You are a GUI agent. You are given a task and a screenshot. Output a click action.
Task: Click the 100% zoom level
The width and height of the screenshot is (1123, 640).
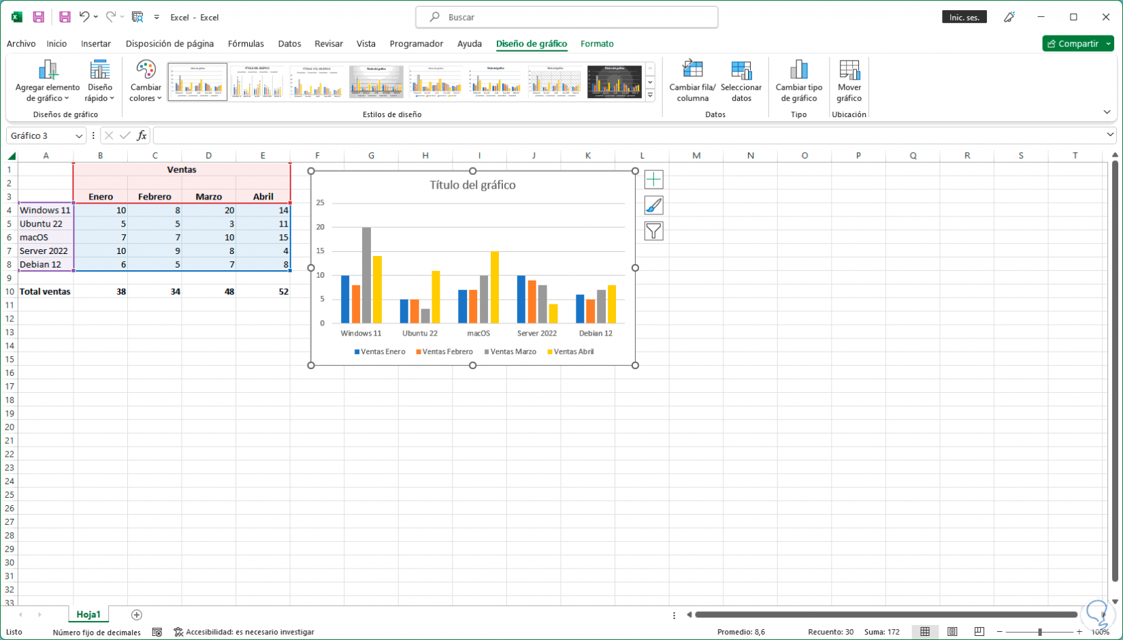[1101, 632]
